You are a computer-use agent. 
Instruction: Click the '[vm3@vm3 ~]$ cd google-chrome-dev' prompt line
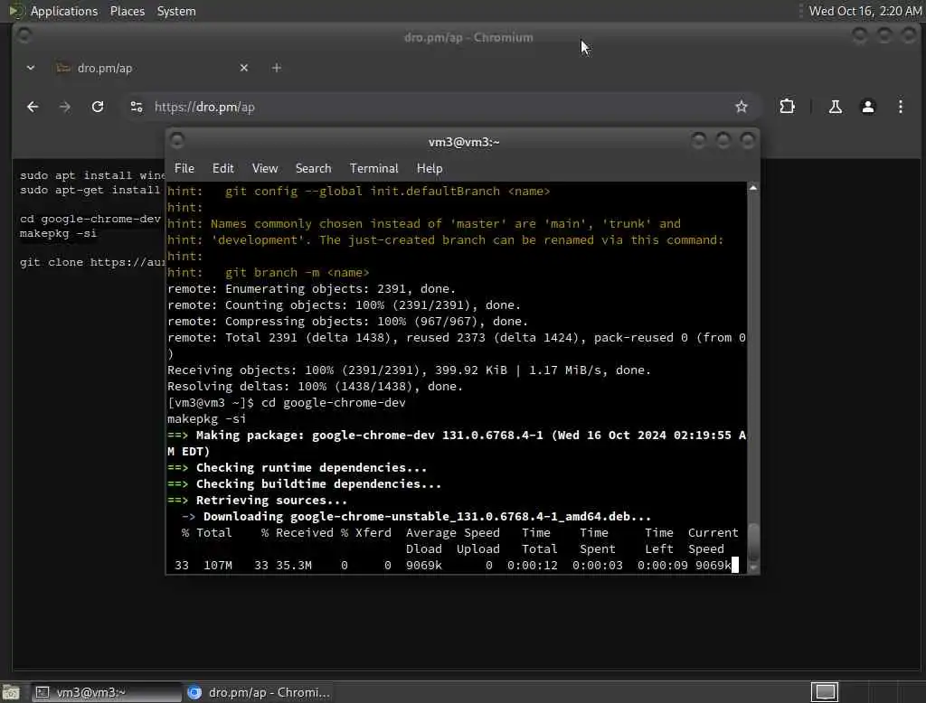coord(287,403)
